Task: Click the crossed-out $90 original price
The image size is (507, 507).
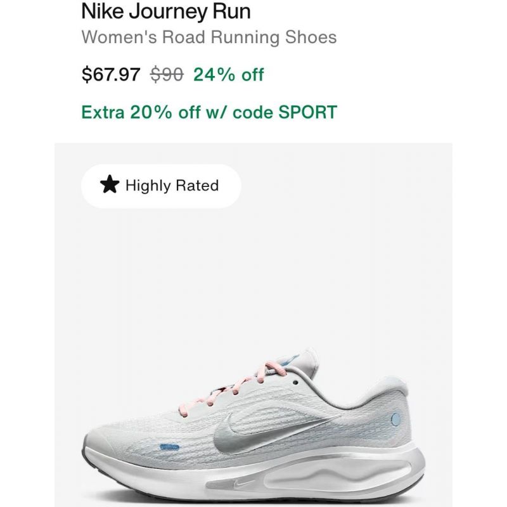Action: (167, 74)
